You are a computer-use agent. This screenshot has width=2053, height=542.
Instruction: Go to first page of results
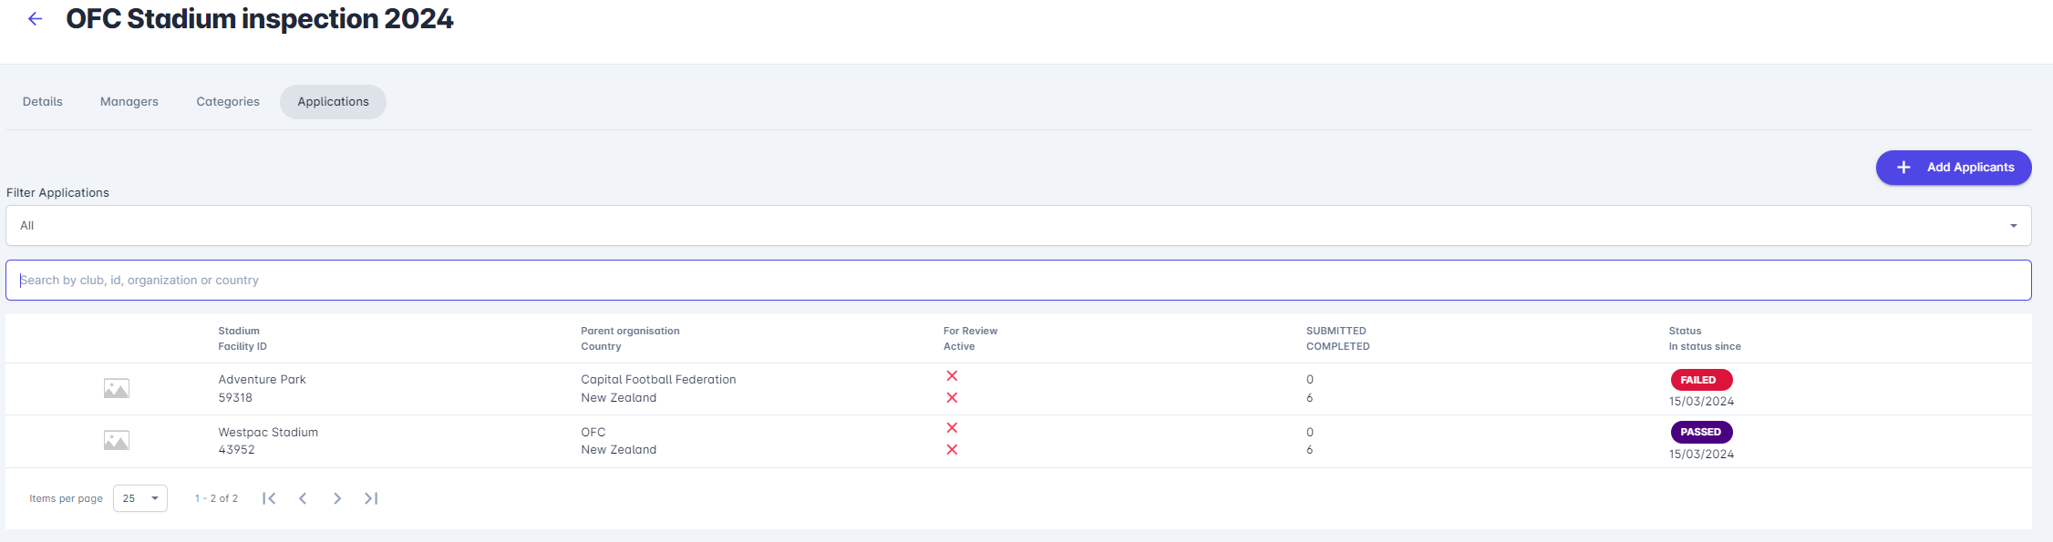269,498
